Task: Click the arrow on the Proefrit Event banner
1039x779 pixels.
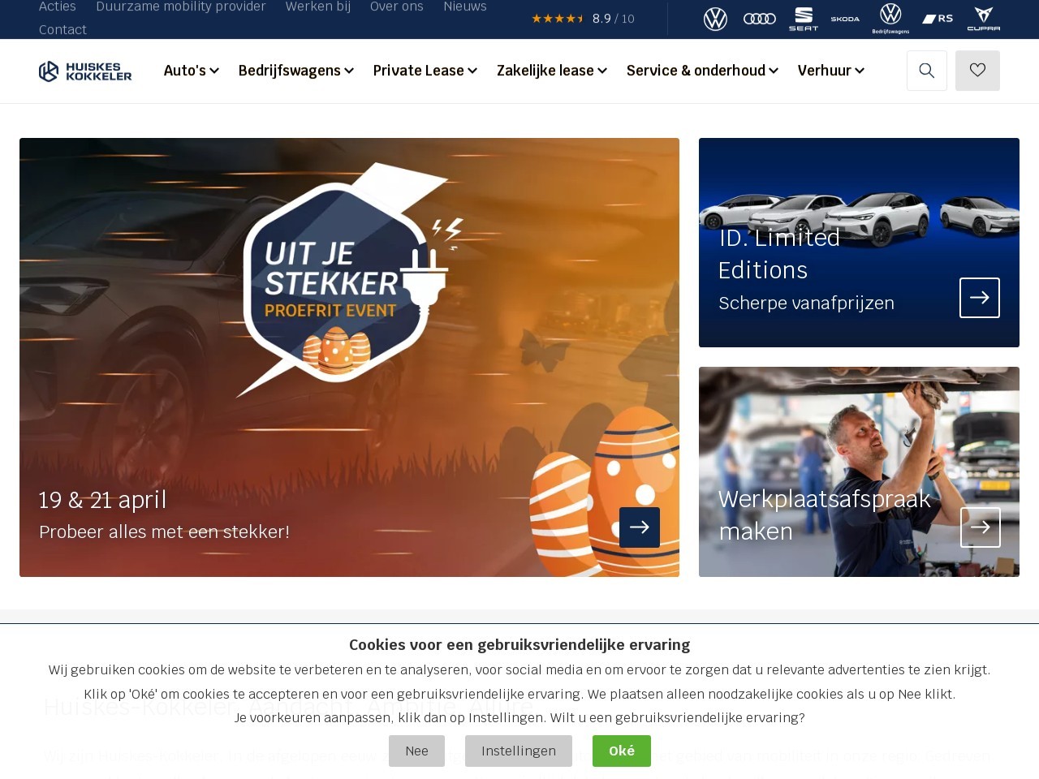Action: tap(640, 527)
